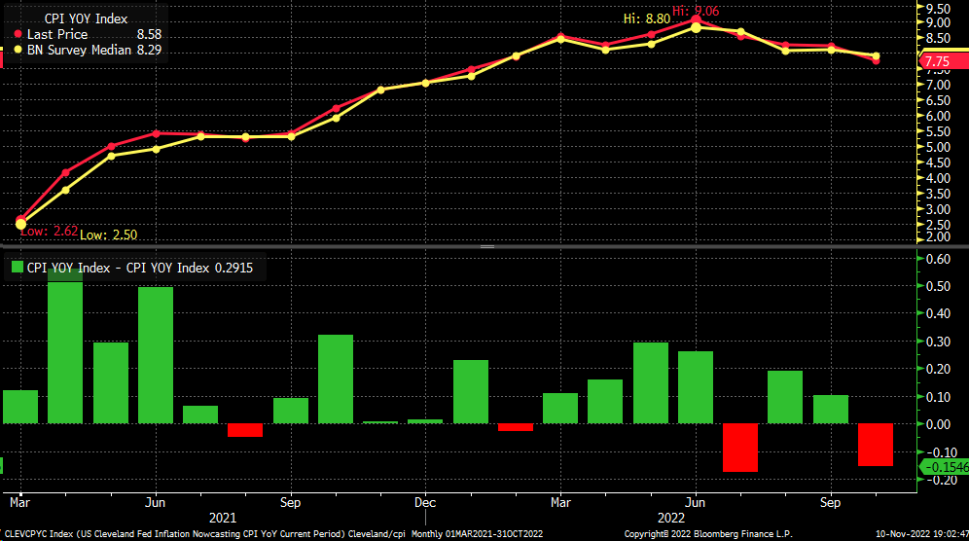969x541 pixels.
Task: Click the green -0.1546 value tag
Action: pyautogui.click(x=942, y=468)
